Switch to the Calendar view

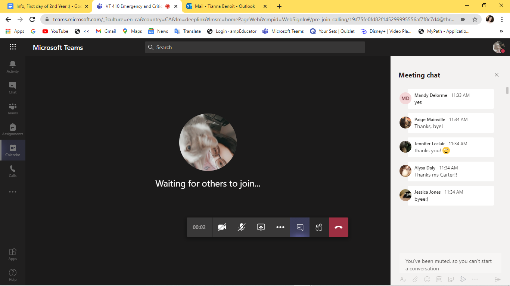(12, 150)
